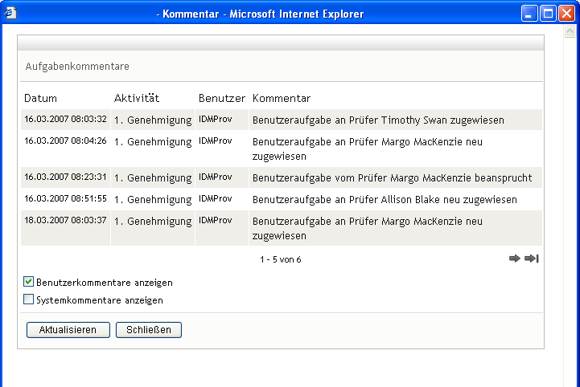This screenshot has width=580, height=387.
Task: Click the next page arrow icon
Action: point(515,259)
